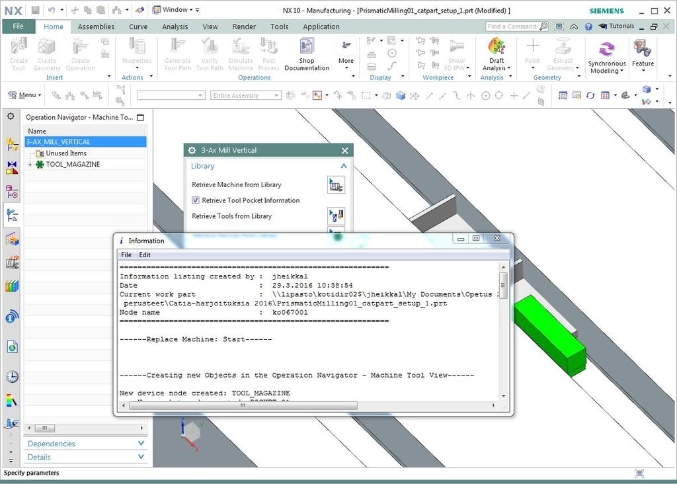Screen dimensions: 677x484
Task: Open Information window Edit menu
Action: (145, 255)
